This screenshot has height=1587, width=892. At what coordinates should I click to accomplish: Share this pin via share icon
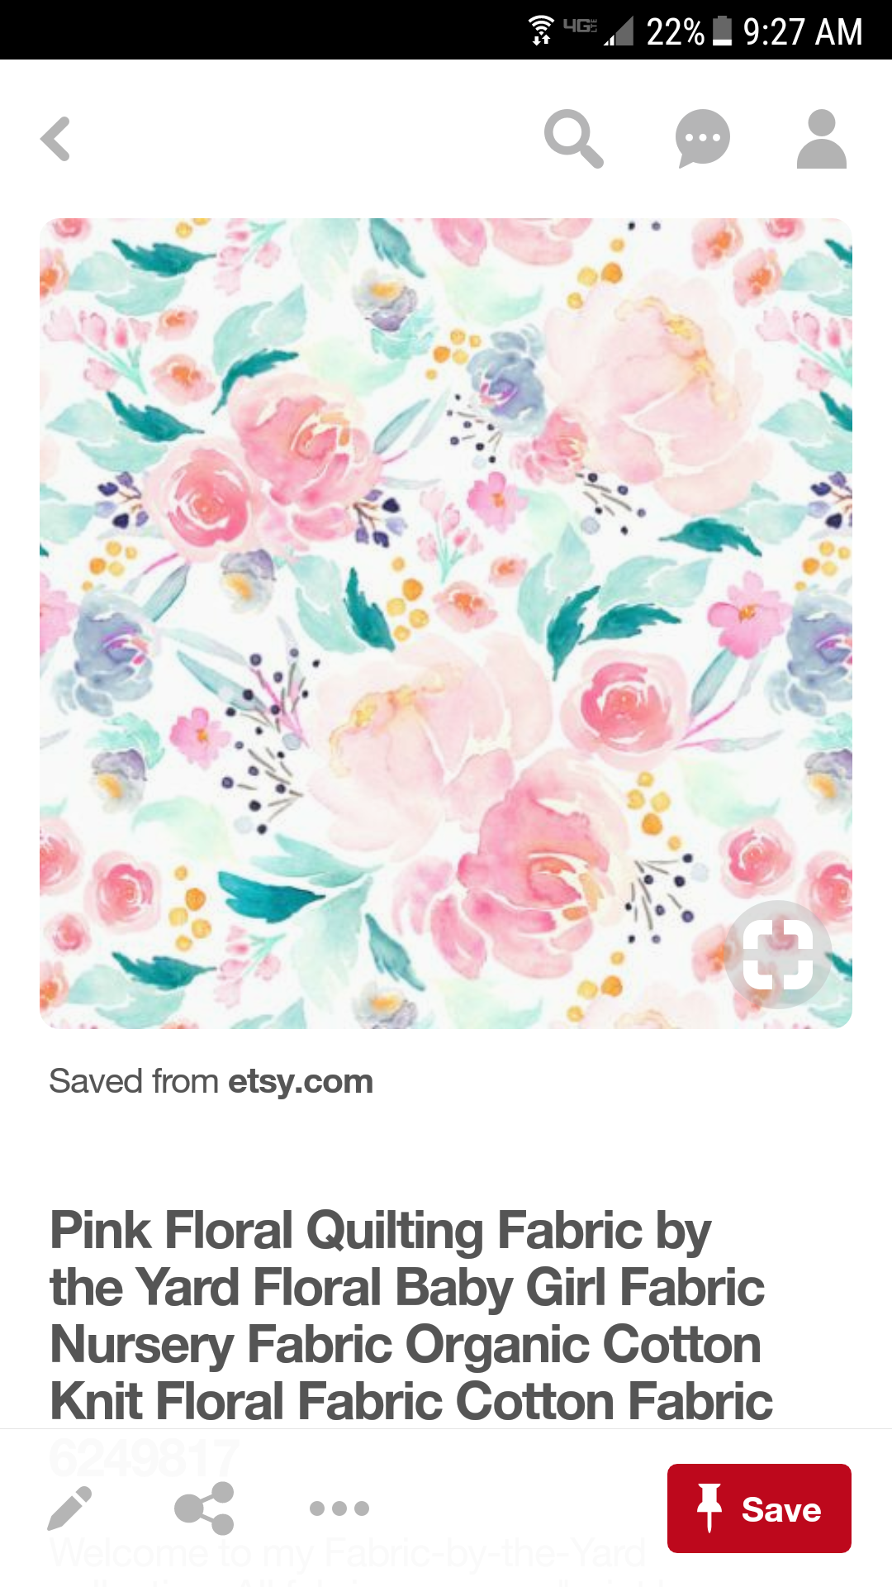[x=204, y=1508]
